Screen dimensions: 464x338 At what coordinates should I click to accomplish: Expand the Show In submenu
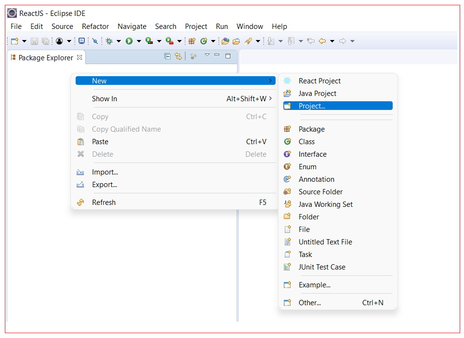[175, 99]
